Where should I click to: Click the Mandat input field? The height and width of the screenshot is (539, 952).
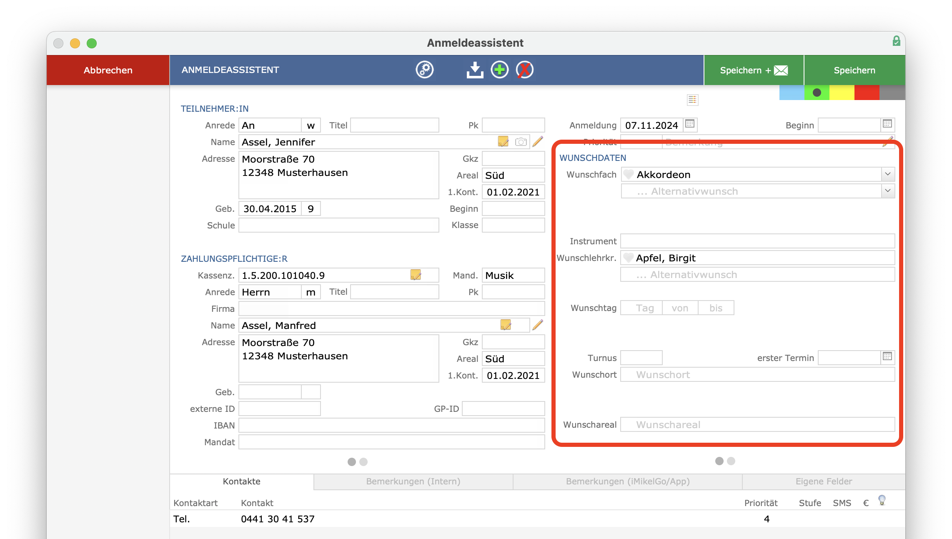(392, 442)
